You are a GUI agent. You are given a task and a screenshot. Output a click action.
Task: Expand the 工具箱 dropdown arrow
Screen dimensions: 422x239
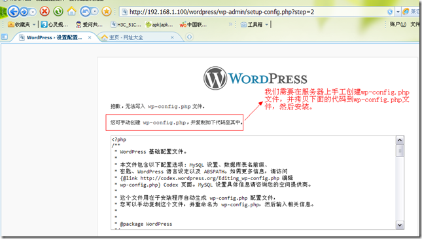coord(266,24)
